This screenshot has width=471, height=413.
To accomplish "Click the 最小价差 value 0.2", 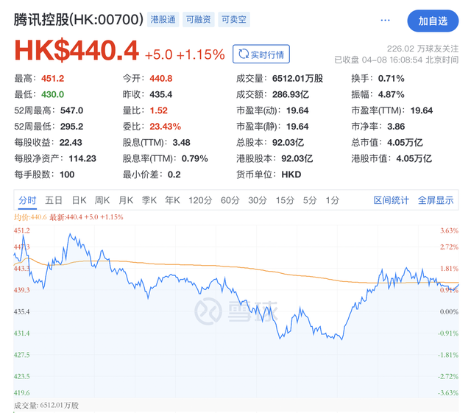I will click(174, 174).
